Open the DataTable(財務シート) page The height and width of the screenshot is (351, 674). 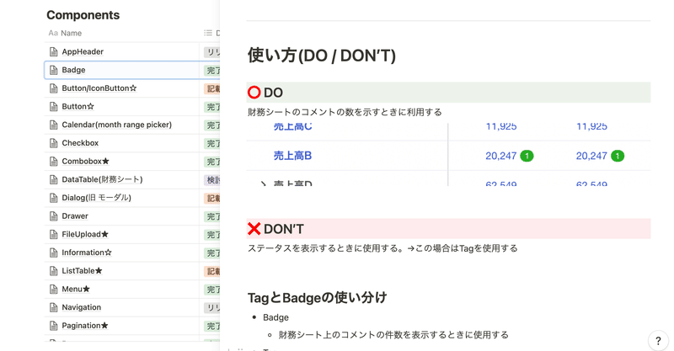point(102,179)
